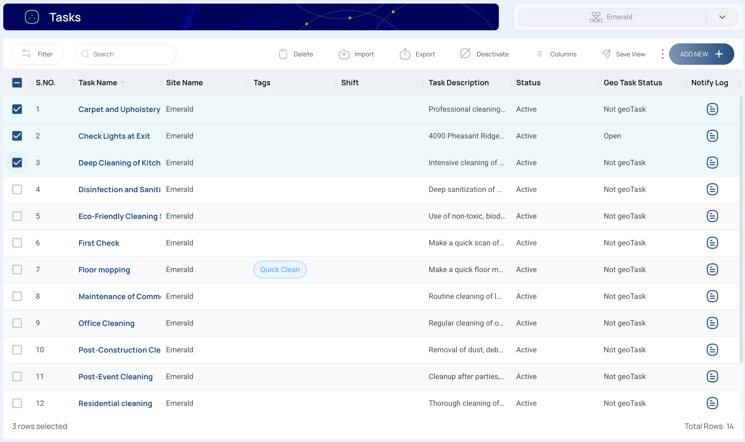
Task: Open the Filter panel
Action: [37, 54]
